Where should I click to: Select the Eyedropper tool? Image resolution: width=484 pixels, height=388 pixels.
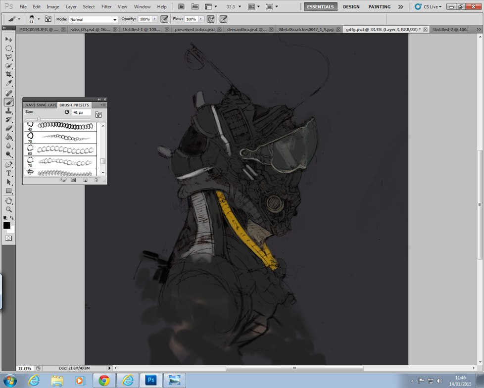tap(8, 83)
